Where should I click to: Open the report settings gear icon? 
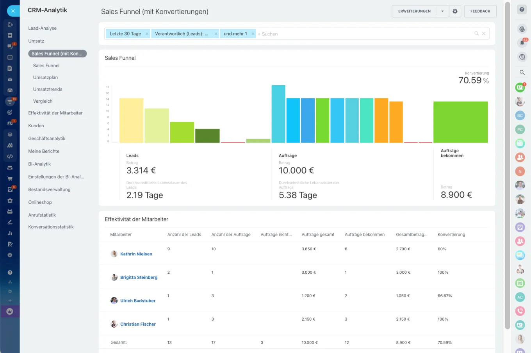coord(455,11)
